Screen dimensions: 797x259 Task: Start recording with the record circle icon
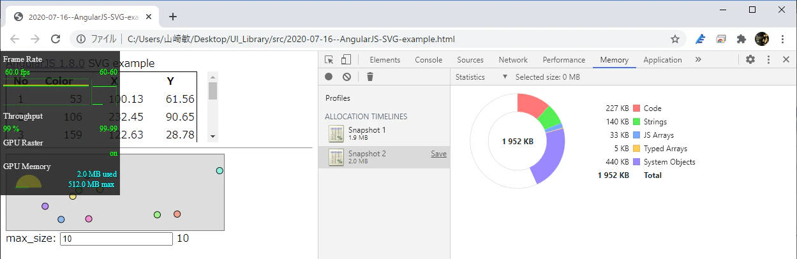329,77
